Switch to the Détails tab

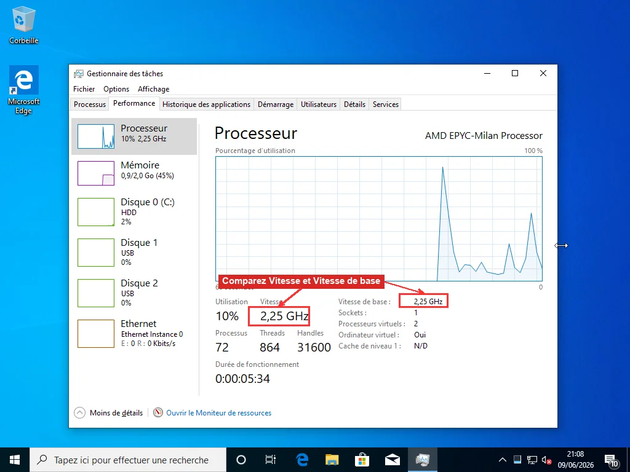pos(354,104)
